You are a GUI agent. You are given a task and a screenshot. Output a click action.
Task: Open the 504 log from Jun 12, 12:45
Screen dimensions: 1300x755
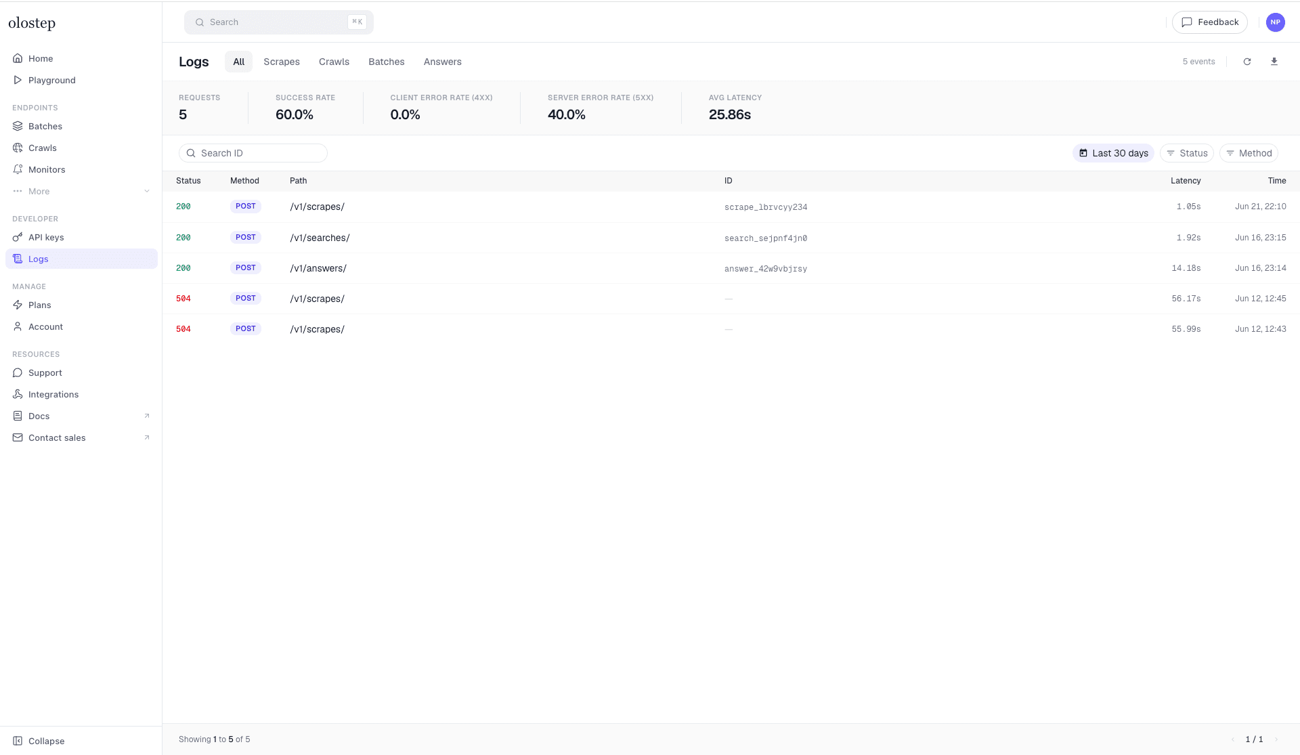pyautogui.click(x=731, y=299)
